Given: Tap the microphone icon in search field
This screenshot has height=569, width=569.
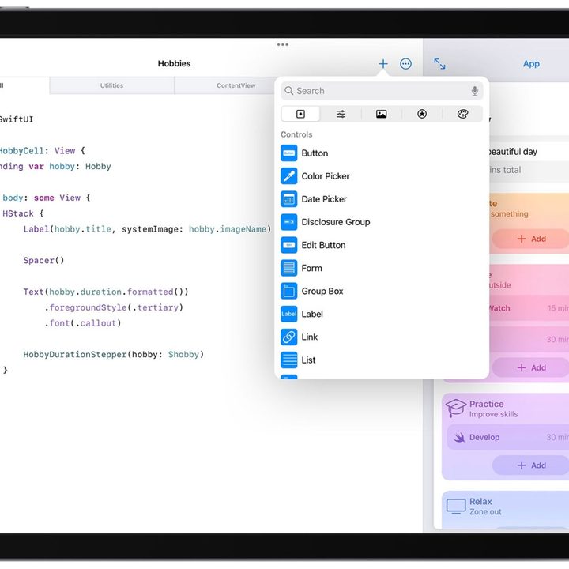Looking at the screenshot, I should click(x=474, y=91).
